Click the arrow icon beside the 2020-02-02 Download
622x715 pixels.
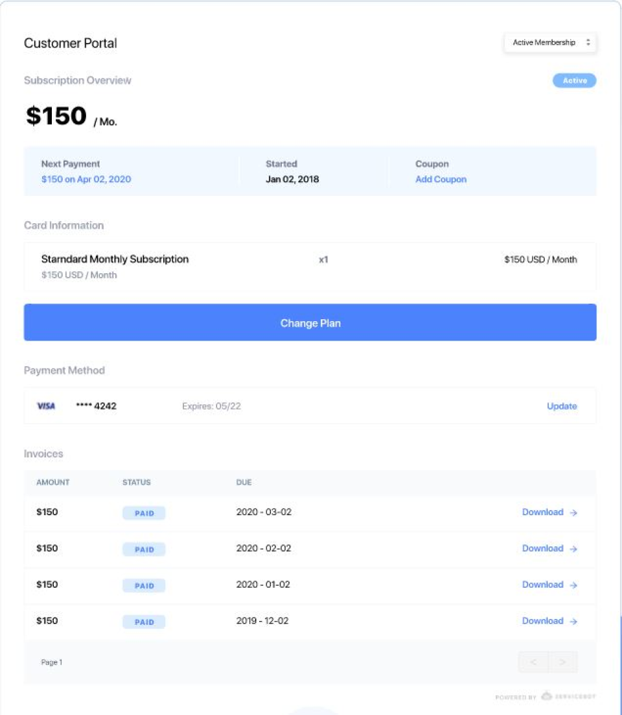(x=573, y=549)
